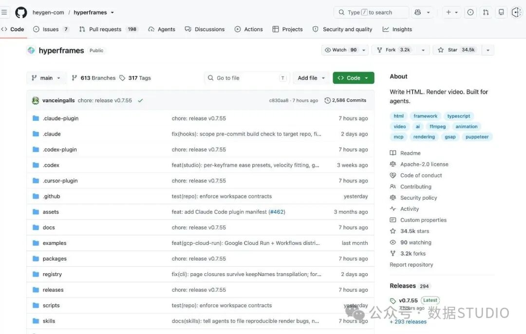Open the 2,586 Commits link
The image size is (526, 334).
[345, 100]
